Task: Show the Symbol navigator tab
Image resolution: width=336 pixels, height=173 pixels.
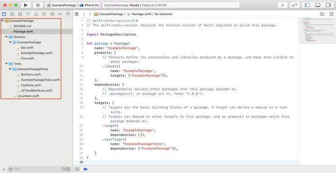Action: coord(20,14)
